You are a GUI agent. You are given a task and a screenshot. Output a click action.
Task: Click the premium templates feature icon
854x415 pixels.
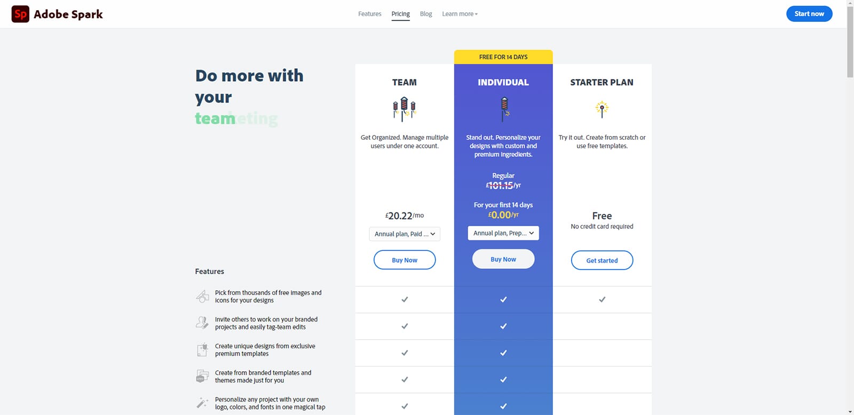pos(202,349)
